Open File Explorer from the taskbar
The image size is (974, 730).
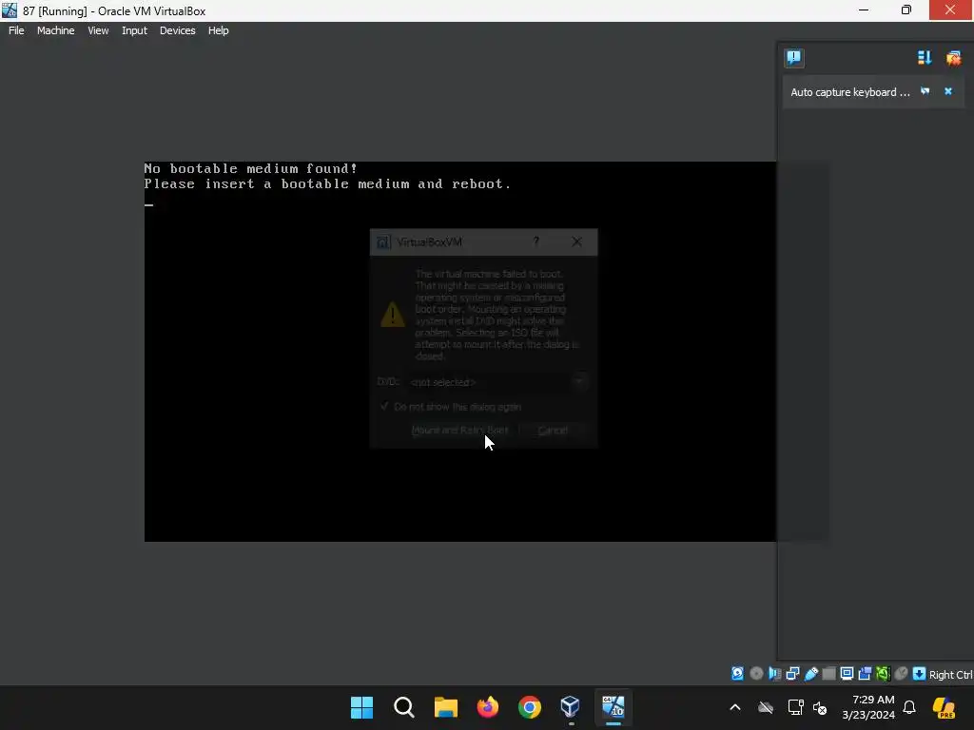446,707
